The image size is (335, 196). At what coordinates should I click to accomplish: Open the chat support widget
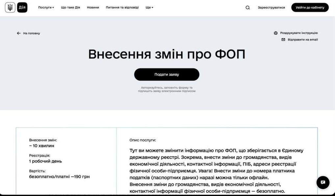pos(323,182)
